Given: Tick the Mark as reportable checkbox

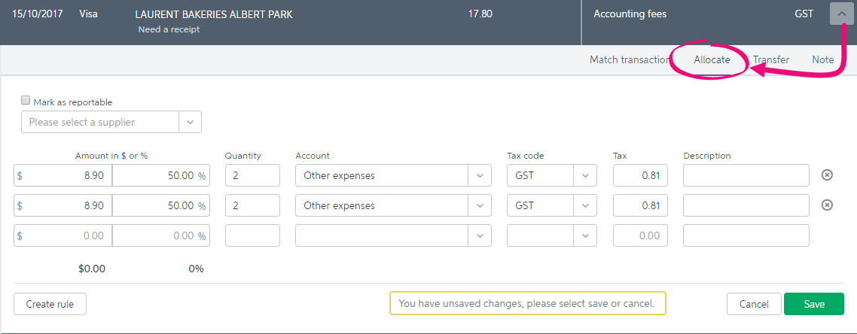Looking at the screenshot, I should tap(25, 100).
